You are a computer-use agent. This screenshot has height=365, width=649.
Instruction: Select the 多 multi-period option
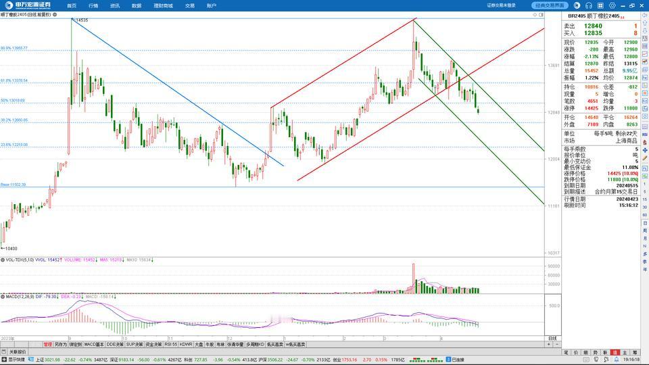645,253
